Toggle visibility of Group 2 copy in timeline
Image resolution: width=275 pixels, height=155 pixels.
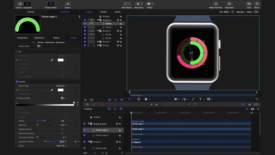pos(85,124)
